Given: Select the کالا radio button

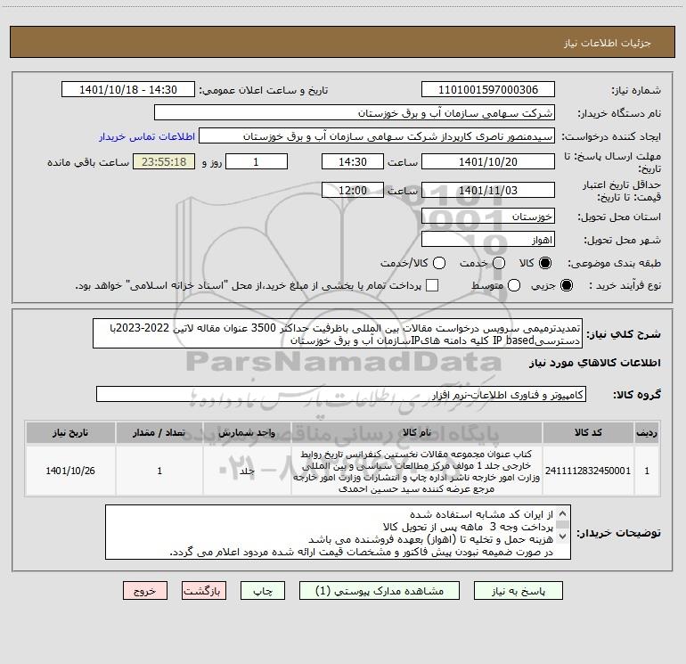Looking at the screenshot, I should coord(545,263).
